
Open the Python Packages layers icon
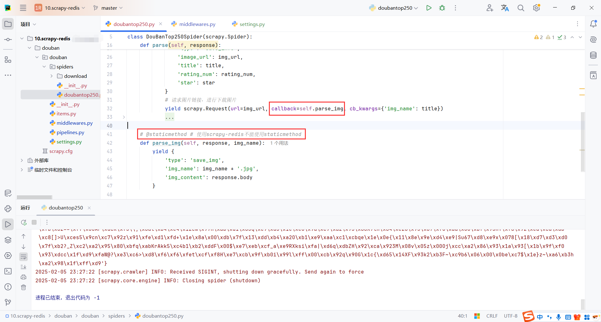click(8, 240)
